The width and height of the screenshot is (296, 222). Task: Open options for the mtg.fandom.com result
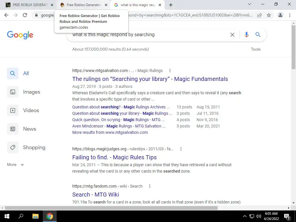pos(150,186)
